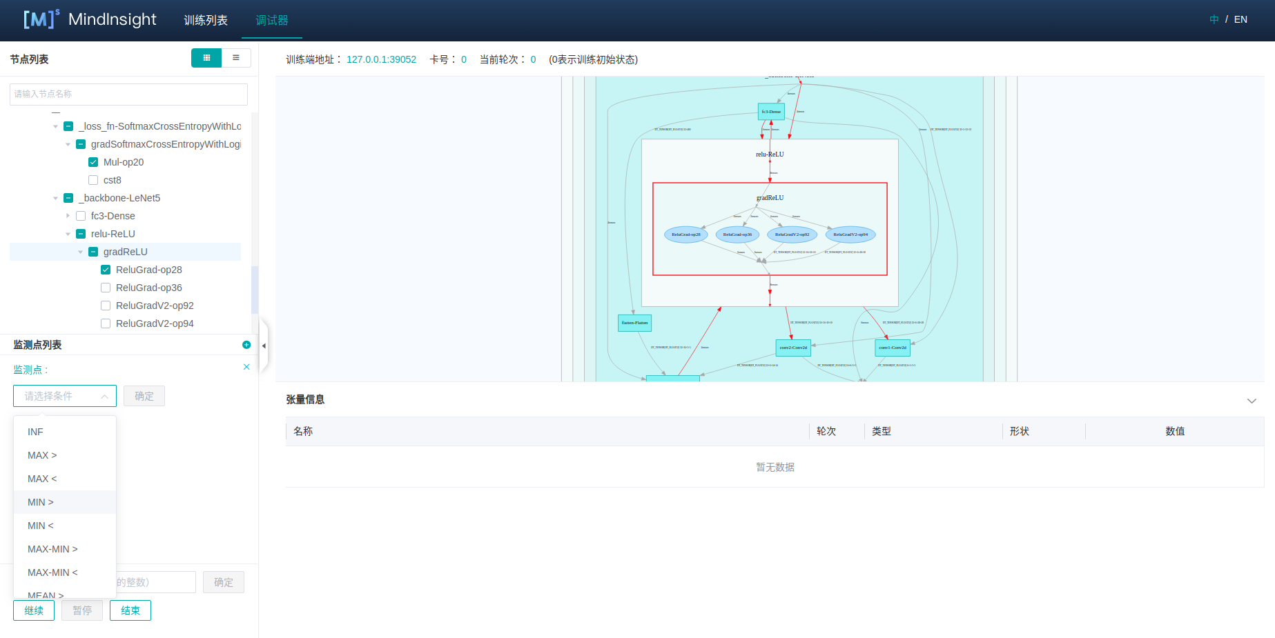Click the MindInsight logo

tap(90, 19)
